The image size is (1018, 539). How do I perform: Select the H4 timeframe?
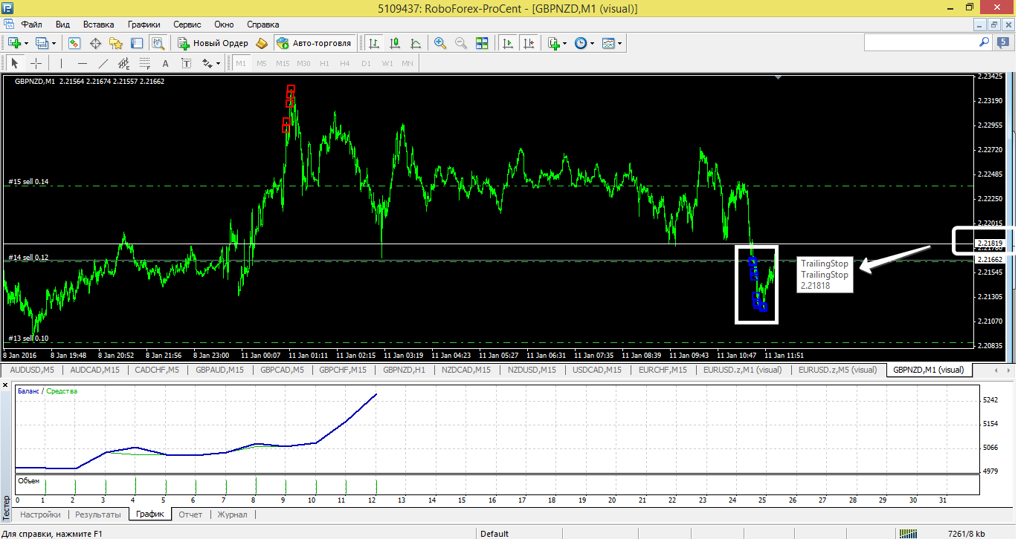[345, 63]
